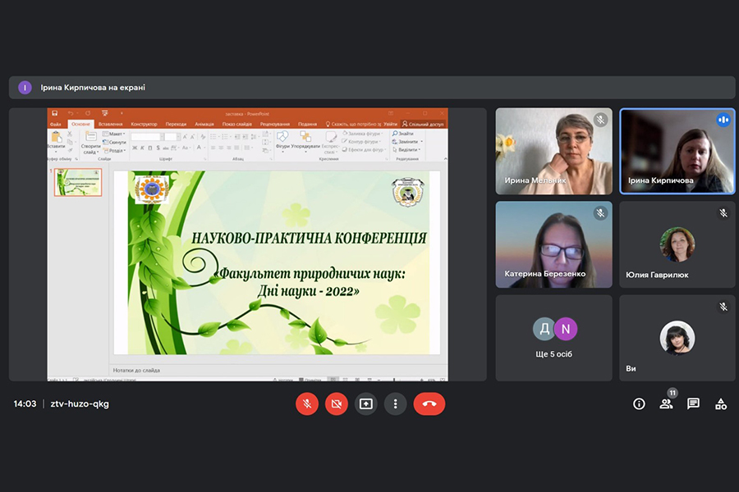Open the meeting details info icon
The height and width of the screenshot is (492, 739).
coord(639,404)
